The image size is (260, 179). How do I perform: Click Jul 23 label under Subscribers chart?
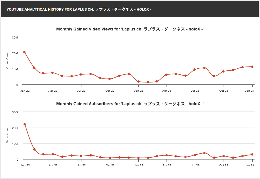point(195,165)
